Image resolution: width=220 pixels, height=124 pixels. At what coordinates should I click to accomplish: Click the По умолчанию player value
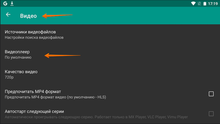[18, 57]
